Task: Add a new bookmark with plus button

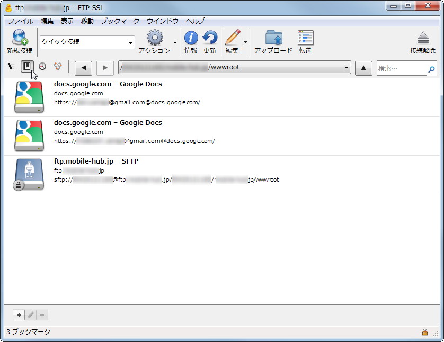Action: pyautogui.click(x=19, y=315)
